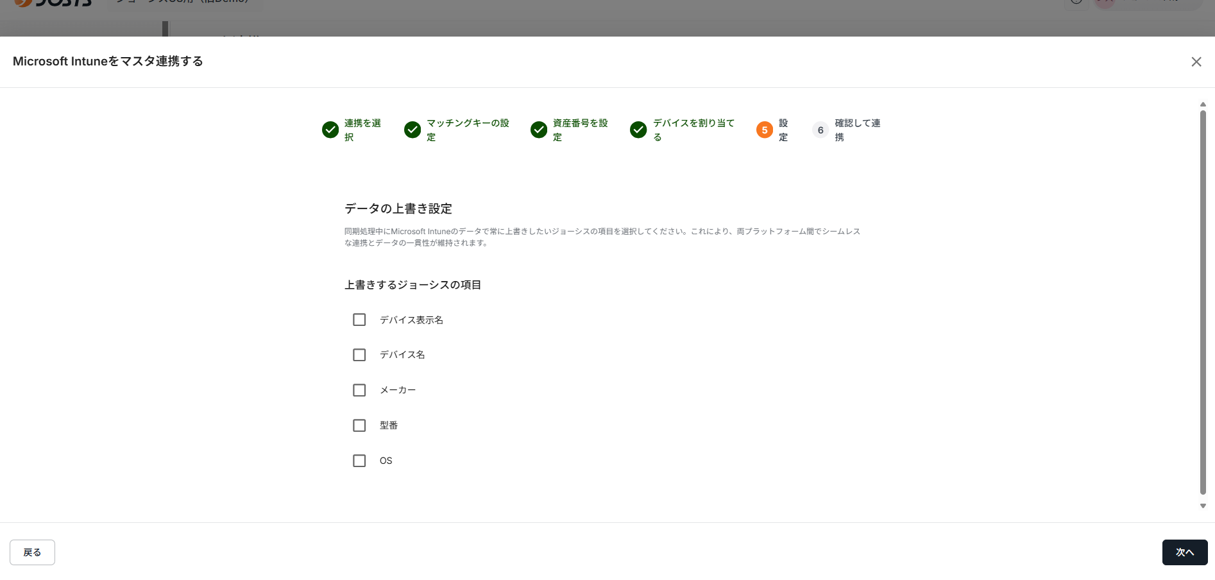
Task: Check the デバイス名 checkbox
Action: pos(359,355)
